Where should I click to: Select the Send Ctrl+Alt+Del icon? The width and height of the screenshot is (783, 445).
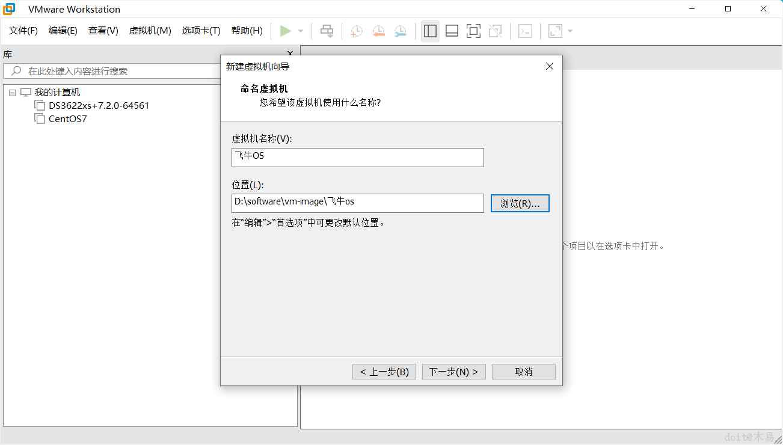(327, 31)
